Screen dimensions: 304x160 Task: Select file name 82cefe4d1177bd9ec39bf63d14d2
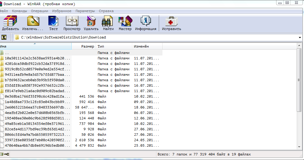coord(38,129)
